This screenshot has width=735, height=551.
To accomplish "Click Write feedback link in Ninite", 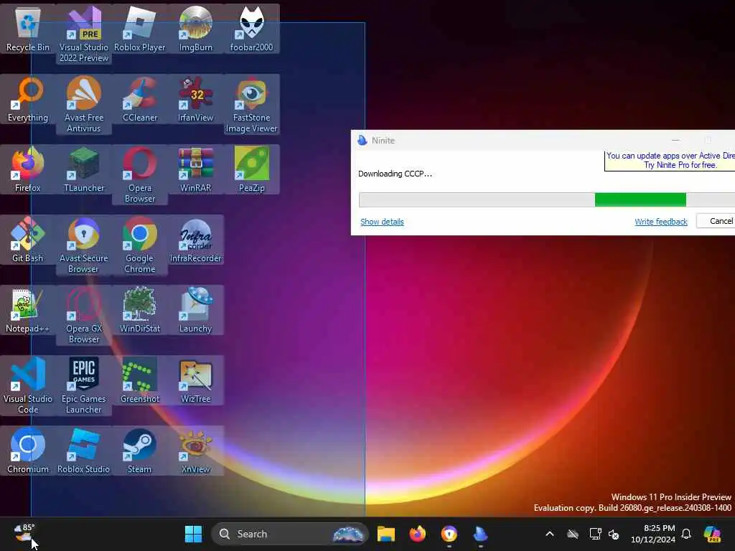I will click(x=661, y=222).
